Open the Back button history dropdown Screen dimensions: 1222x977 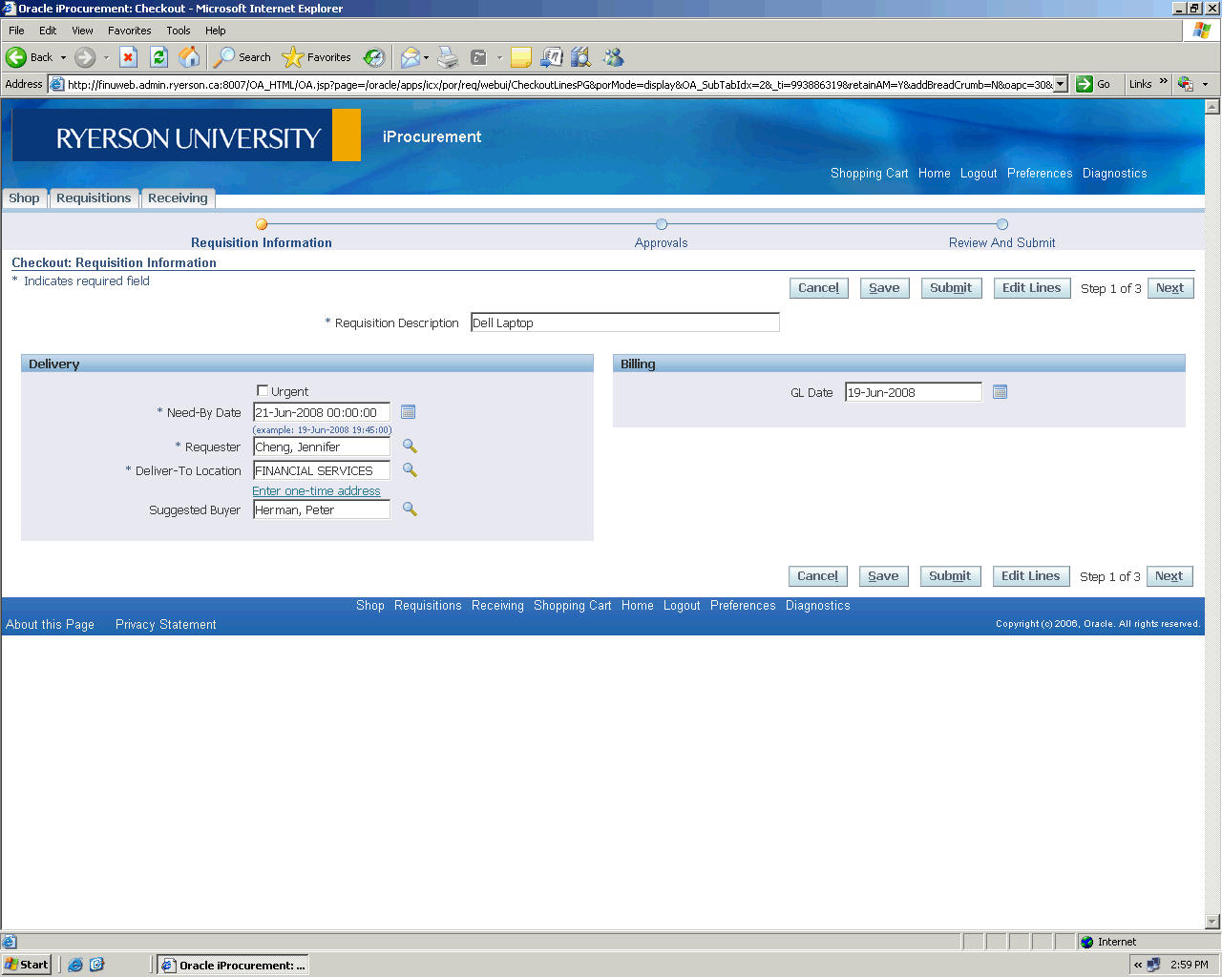64,57
